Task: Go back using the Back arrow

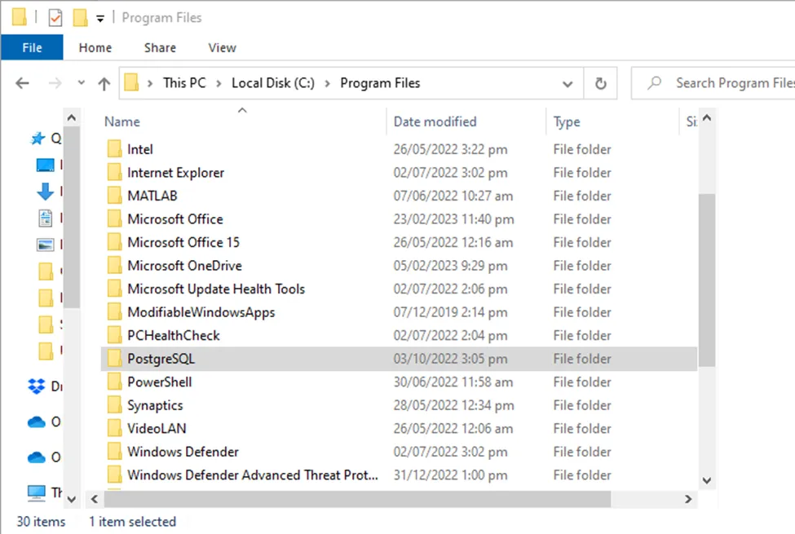Action: tap(23, 83)
